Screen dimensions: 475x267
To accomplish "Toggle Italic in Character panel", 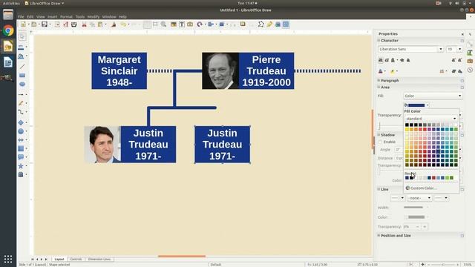I will coord(387,60).
